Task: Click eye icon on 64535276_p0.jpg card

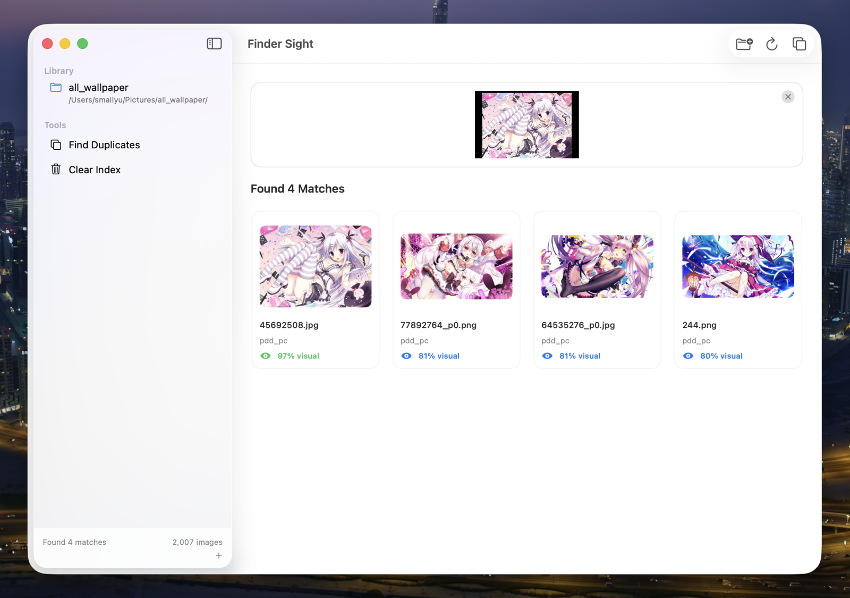Action: [x=547, y=356]
